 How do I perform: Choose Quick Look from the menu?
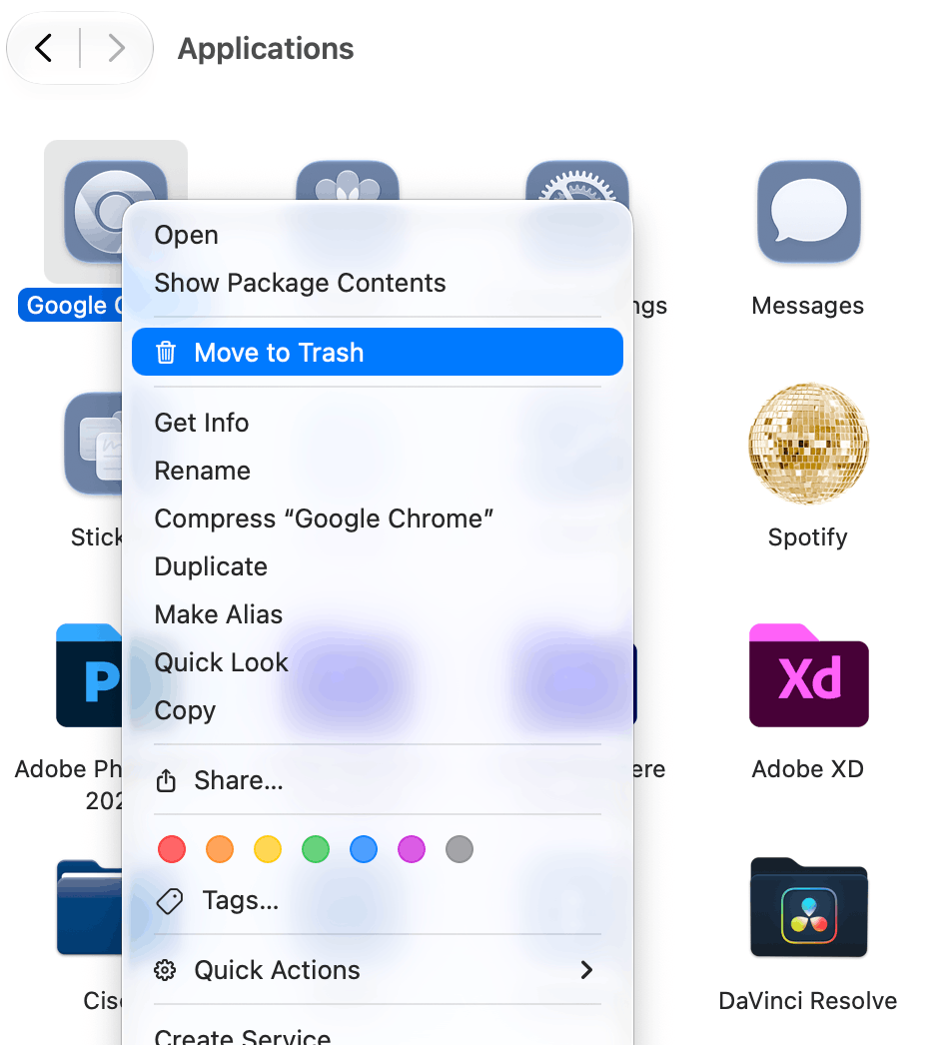coord(378,663)
